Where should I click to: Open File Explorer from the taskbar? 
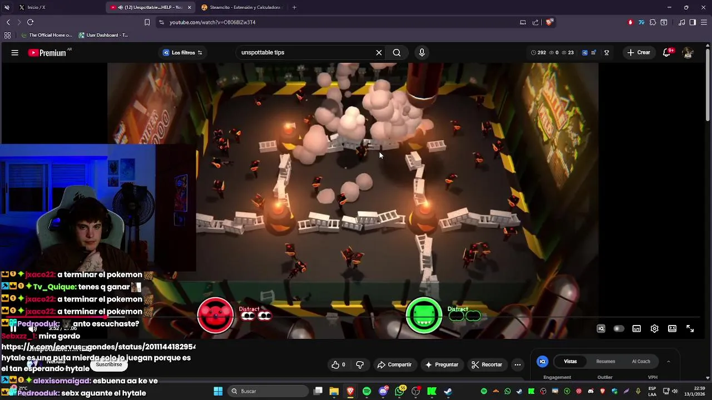click(x=334, y=391)
